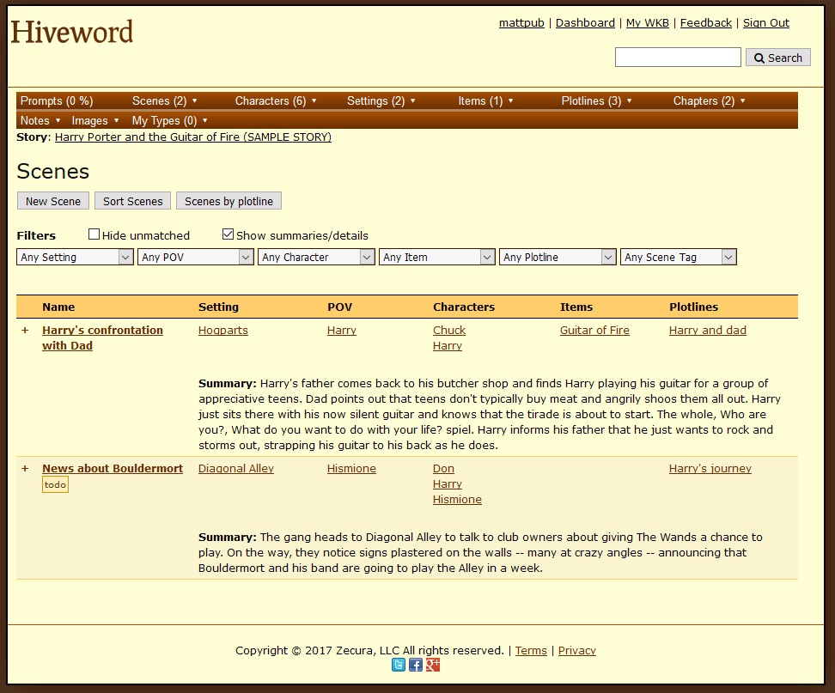Click the New Scene button
This screenshot has width=835, height=693.
tap(53, 201)
